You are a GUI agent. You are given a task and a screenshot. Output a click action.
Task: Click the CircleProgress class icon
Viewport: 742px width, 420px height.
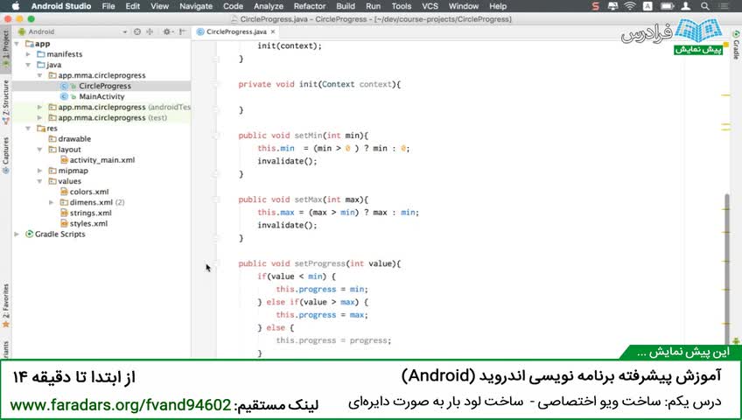tap(65, 86)
